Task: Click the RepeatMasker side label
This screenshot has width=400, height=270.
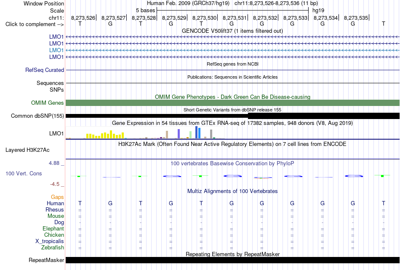Action: [x=46, y=260]
